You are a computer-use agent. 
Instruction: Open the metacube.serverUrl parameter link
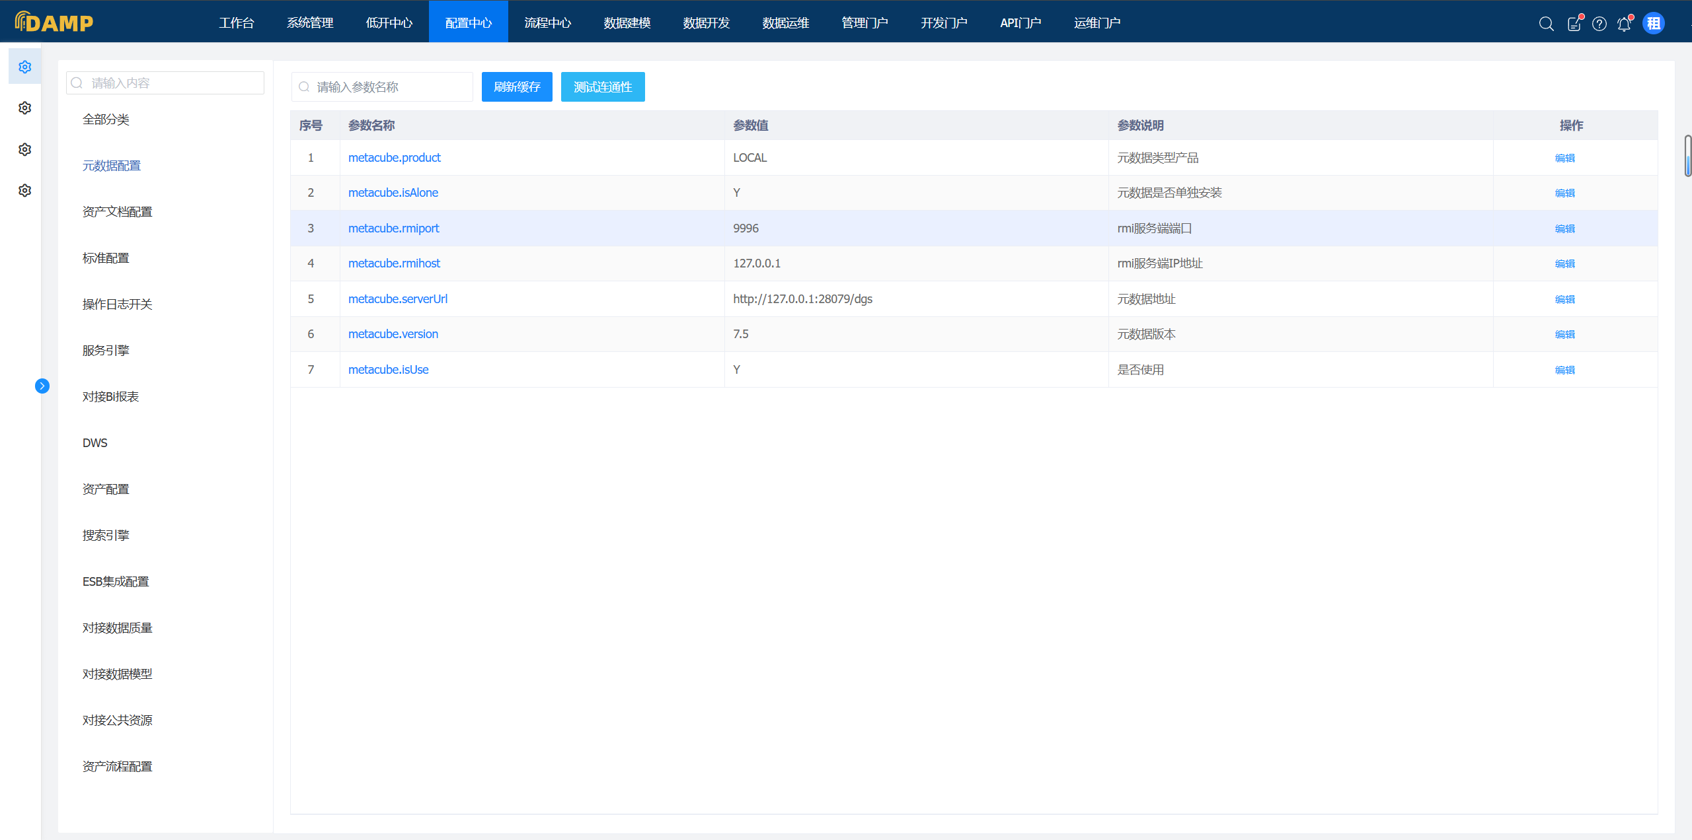click(398, 298)
